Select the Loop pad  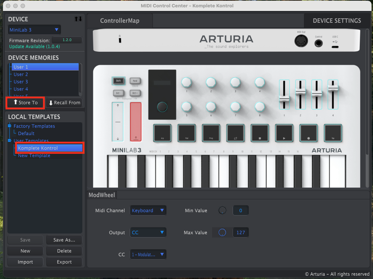click(236, 133)
